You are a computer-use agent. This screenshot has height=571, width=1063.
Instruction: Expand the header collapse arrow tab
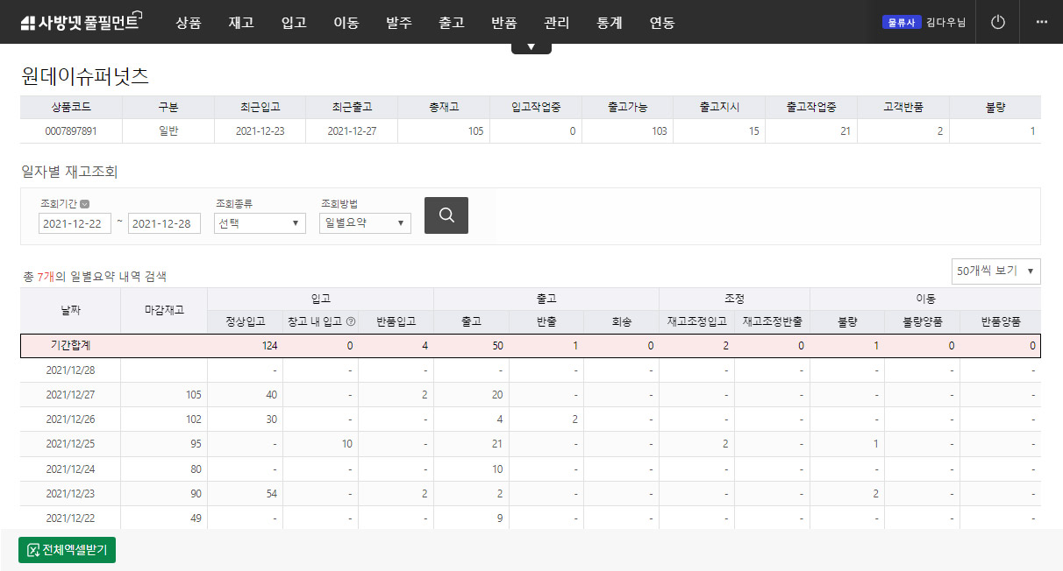531,47
